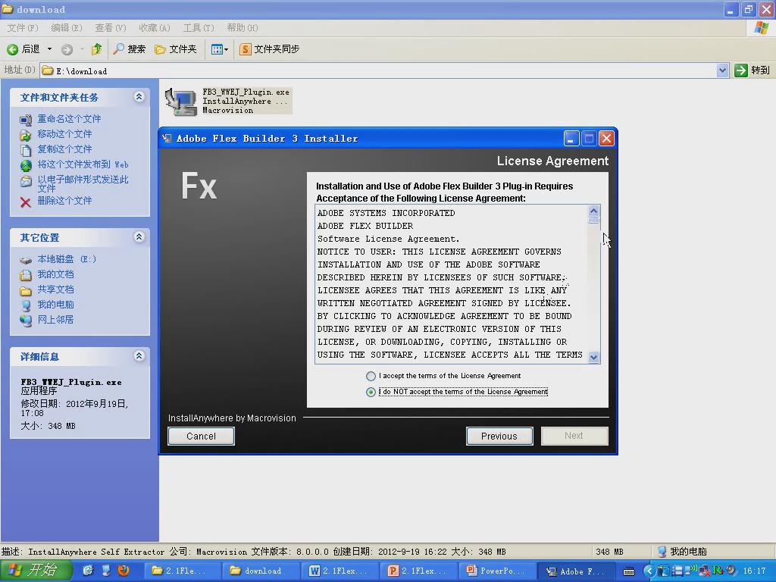Open 本地磁盘 (E:) location
Screen dimensions: 776x582
(x=67, y=259)
